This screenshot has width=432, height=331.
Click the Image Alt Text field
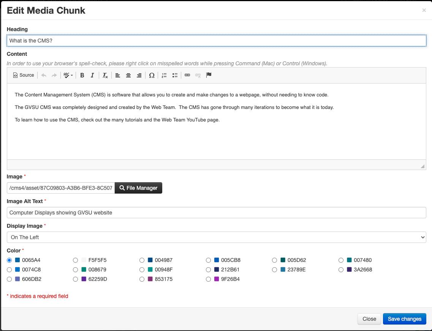[x=216, y=213]
